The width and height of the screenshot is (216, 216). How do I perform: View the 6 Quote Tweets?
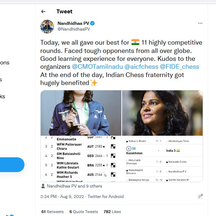pos(84,212)
